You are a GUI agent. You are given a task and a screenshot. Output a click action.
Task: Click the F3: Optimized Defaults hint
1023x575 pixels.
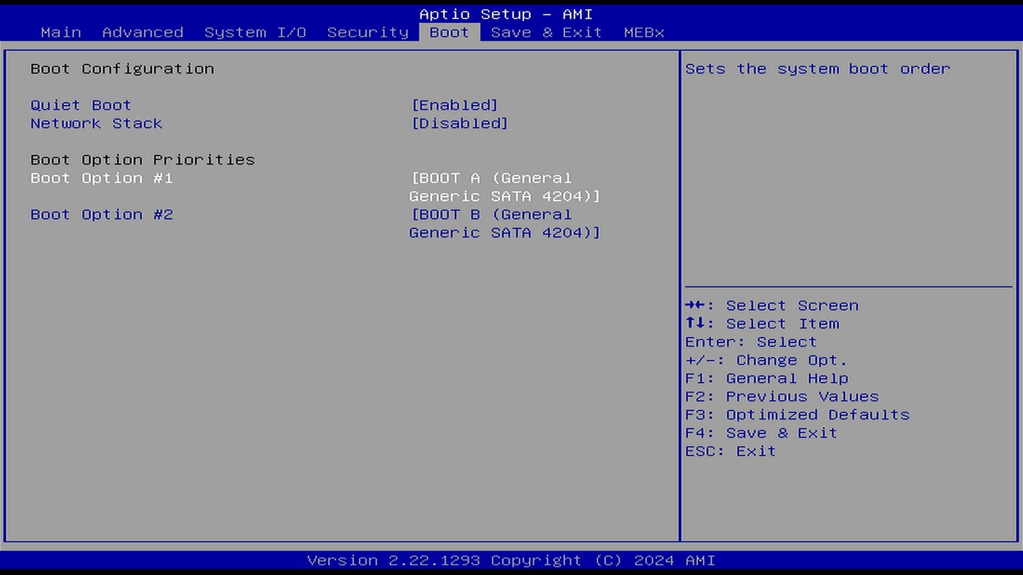point(797,415)
